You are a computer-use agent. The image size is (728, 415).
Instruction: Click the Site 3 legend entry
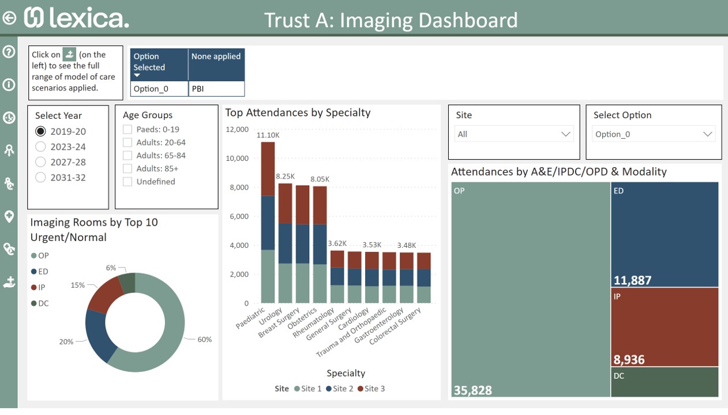coord(371,389)
